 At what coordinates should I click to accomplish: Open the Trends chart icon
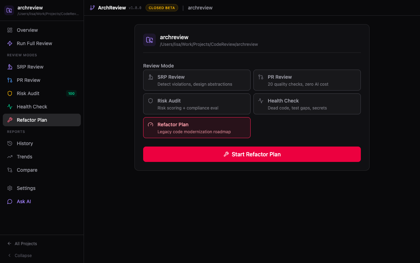click(10, 157)
